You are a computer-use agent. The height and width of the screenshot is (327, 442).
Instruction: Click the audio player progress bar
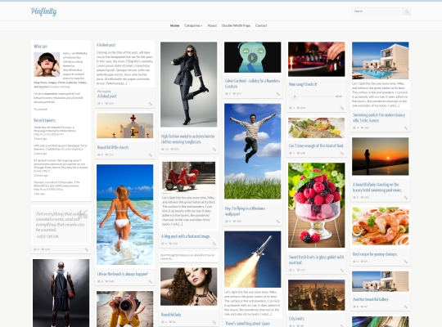coord(317,96)
